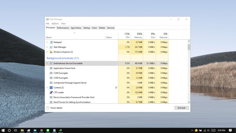Click the scrollbar up arrow

(189, 41)
